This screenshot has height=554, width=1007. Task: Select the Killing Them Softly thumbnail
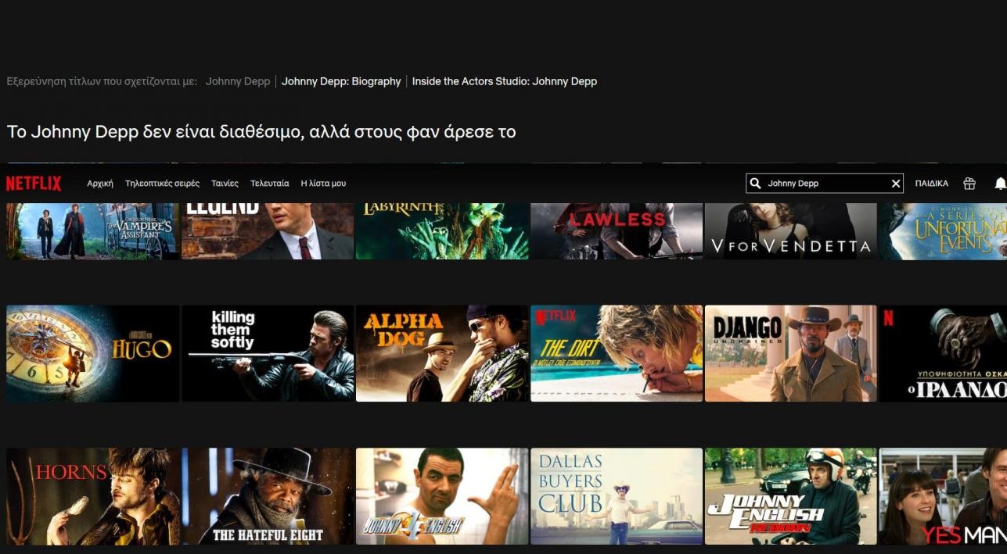pos(268,353)
